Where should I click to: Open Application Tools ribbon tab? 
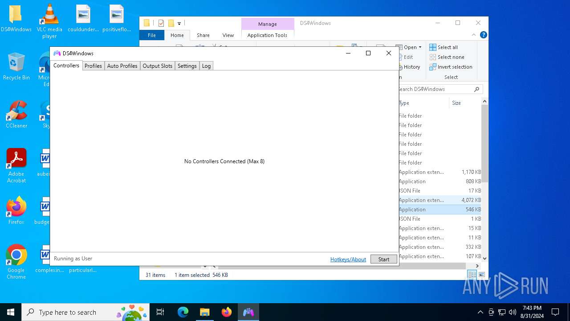267,35
